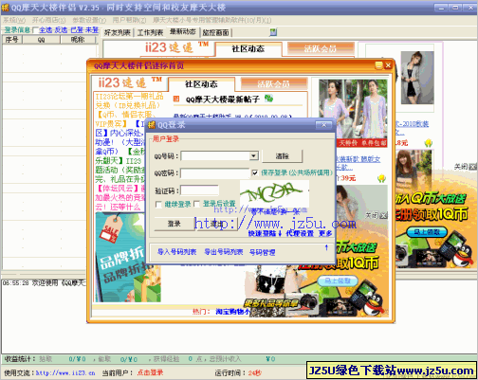The image size is (478, 380).
Task: Open the http://www.ii23.cn link in status bar
Action: click(x=65, y=373)
